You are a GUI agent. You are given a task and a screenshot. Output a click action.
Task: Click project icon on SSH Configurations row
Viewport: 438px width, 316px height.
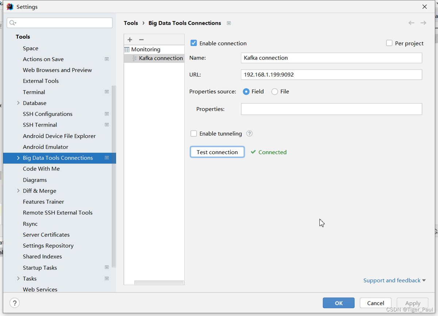(x=107, y=114)
